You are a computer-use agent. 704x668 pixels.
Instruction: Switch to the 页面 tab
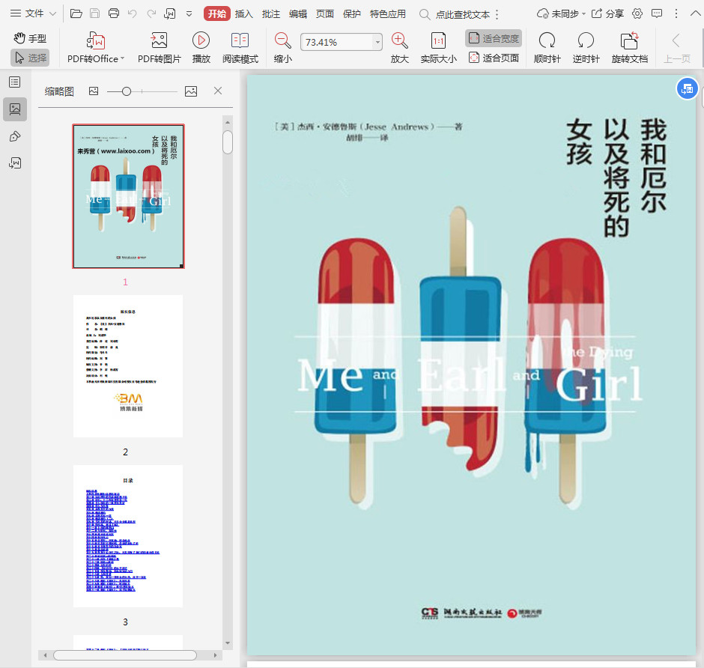324,14
